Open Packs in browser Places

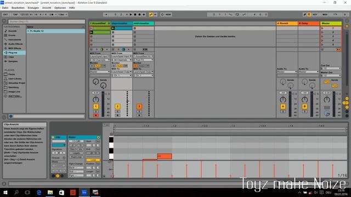tap(12, 74)
